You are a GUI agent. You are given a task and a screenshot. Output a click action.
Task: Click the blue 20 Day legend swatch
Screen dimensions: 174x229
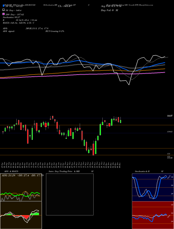(x=3, y=6)
